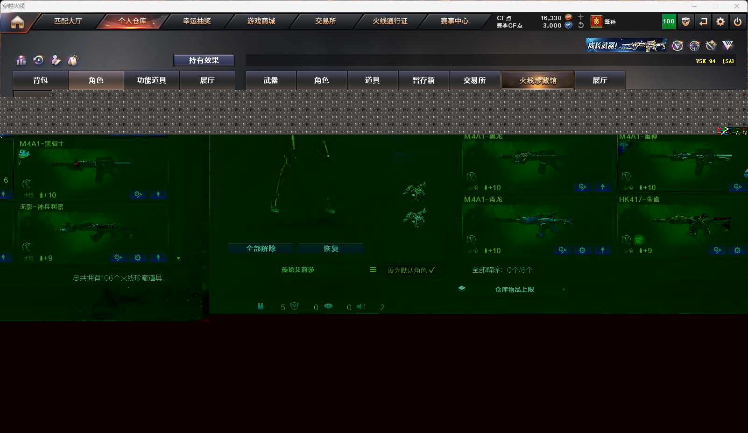Toggle 设为默认角色 checkbox
748x433 pixels.
(411, 270)
